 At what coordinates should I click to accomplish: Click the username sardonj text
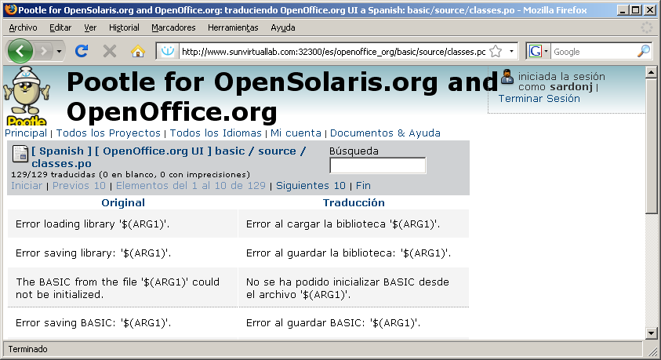(x=571, y=87)
